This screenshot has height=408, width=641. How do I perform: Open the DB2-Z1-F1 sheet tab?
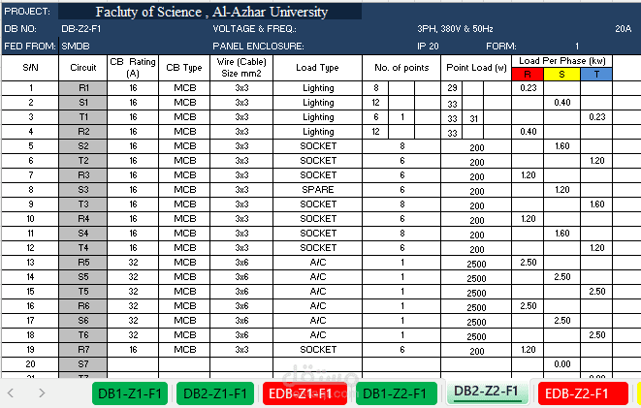(215, 393)
